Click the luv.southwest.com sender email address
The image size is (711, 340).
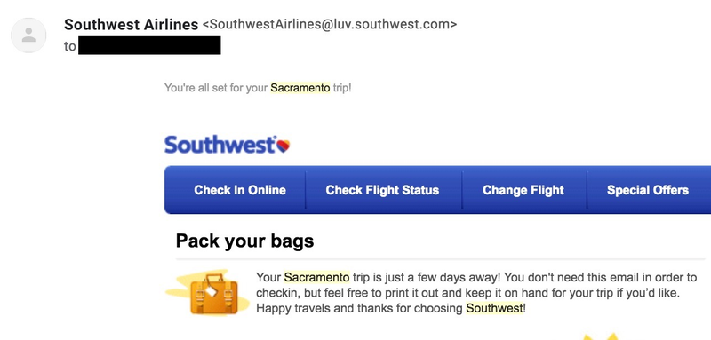coord(330,25)
